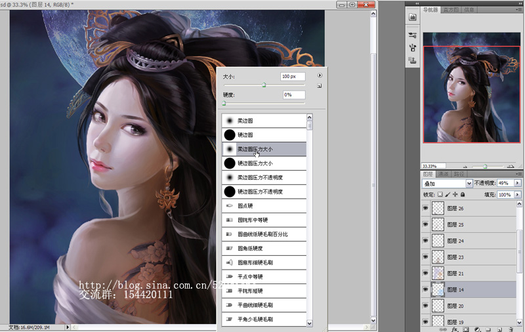Open the Brush Presets panel icon
Screen dimensions: 525x332
click(x=413, y=48)
